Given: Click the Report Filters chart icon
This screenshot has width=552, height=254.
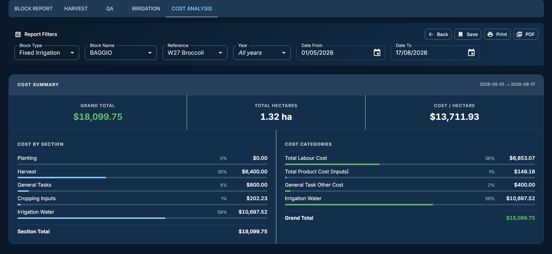Looking at the screenshot, I should click(18, 34).
